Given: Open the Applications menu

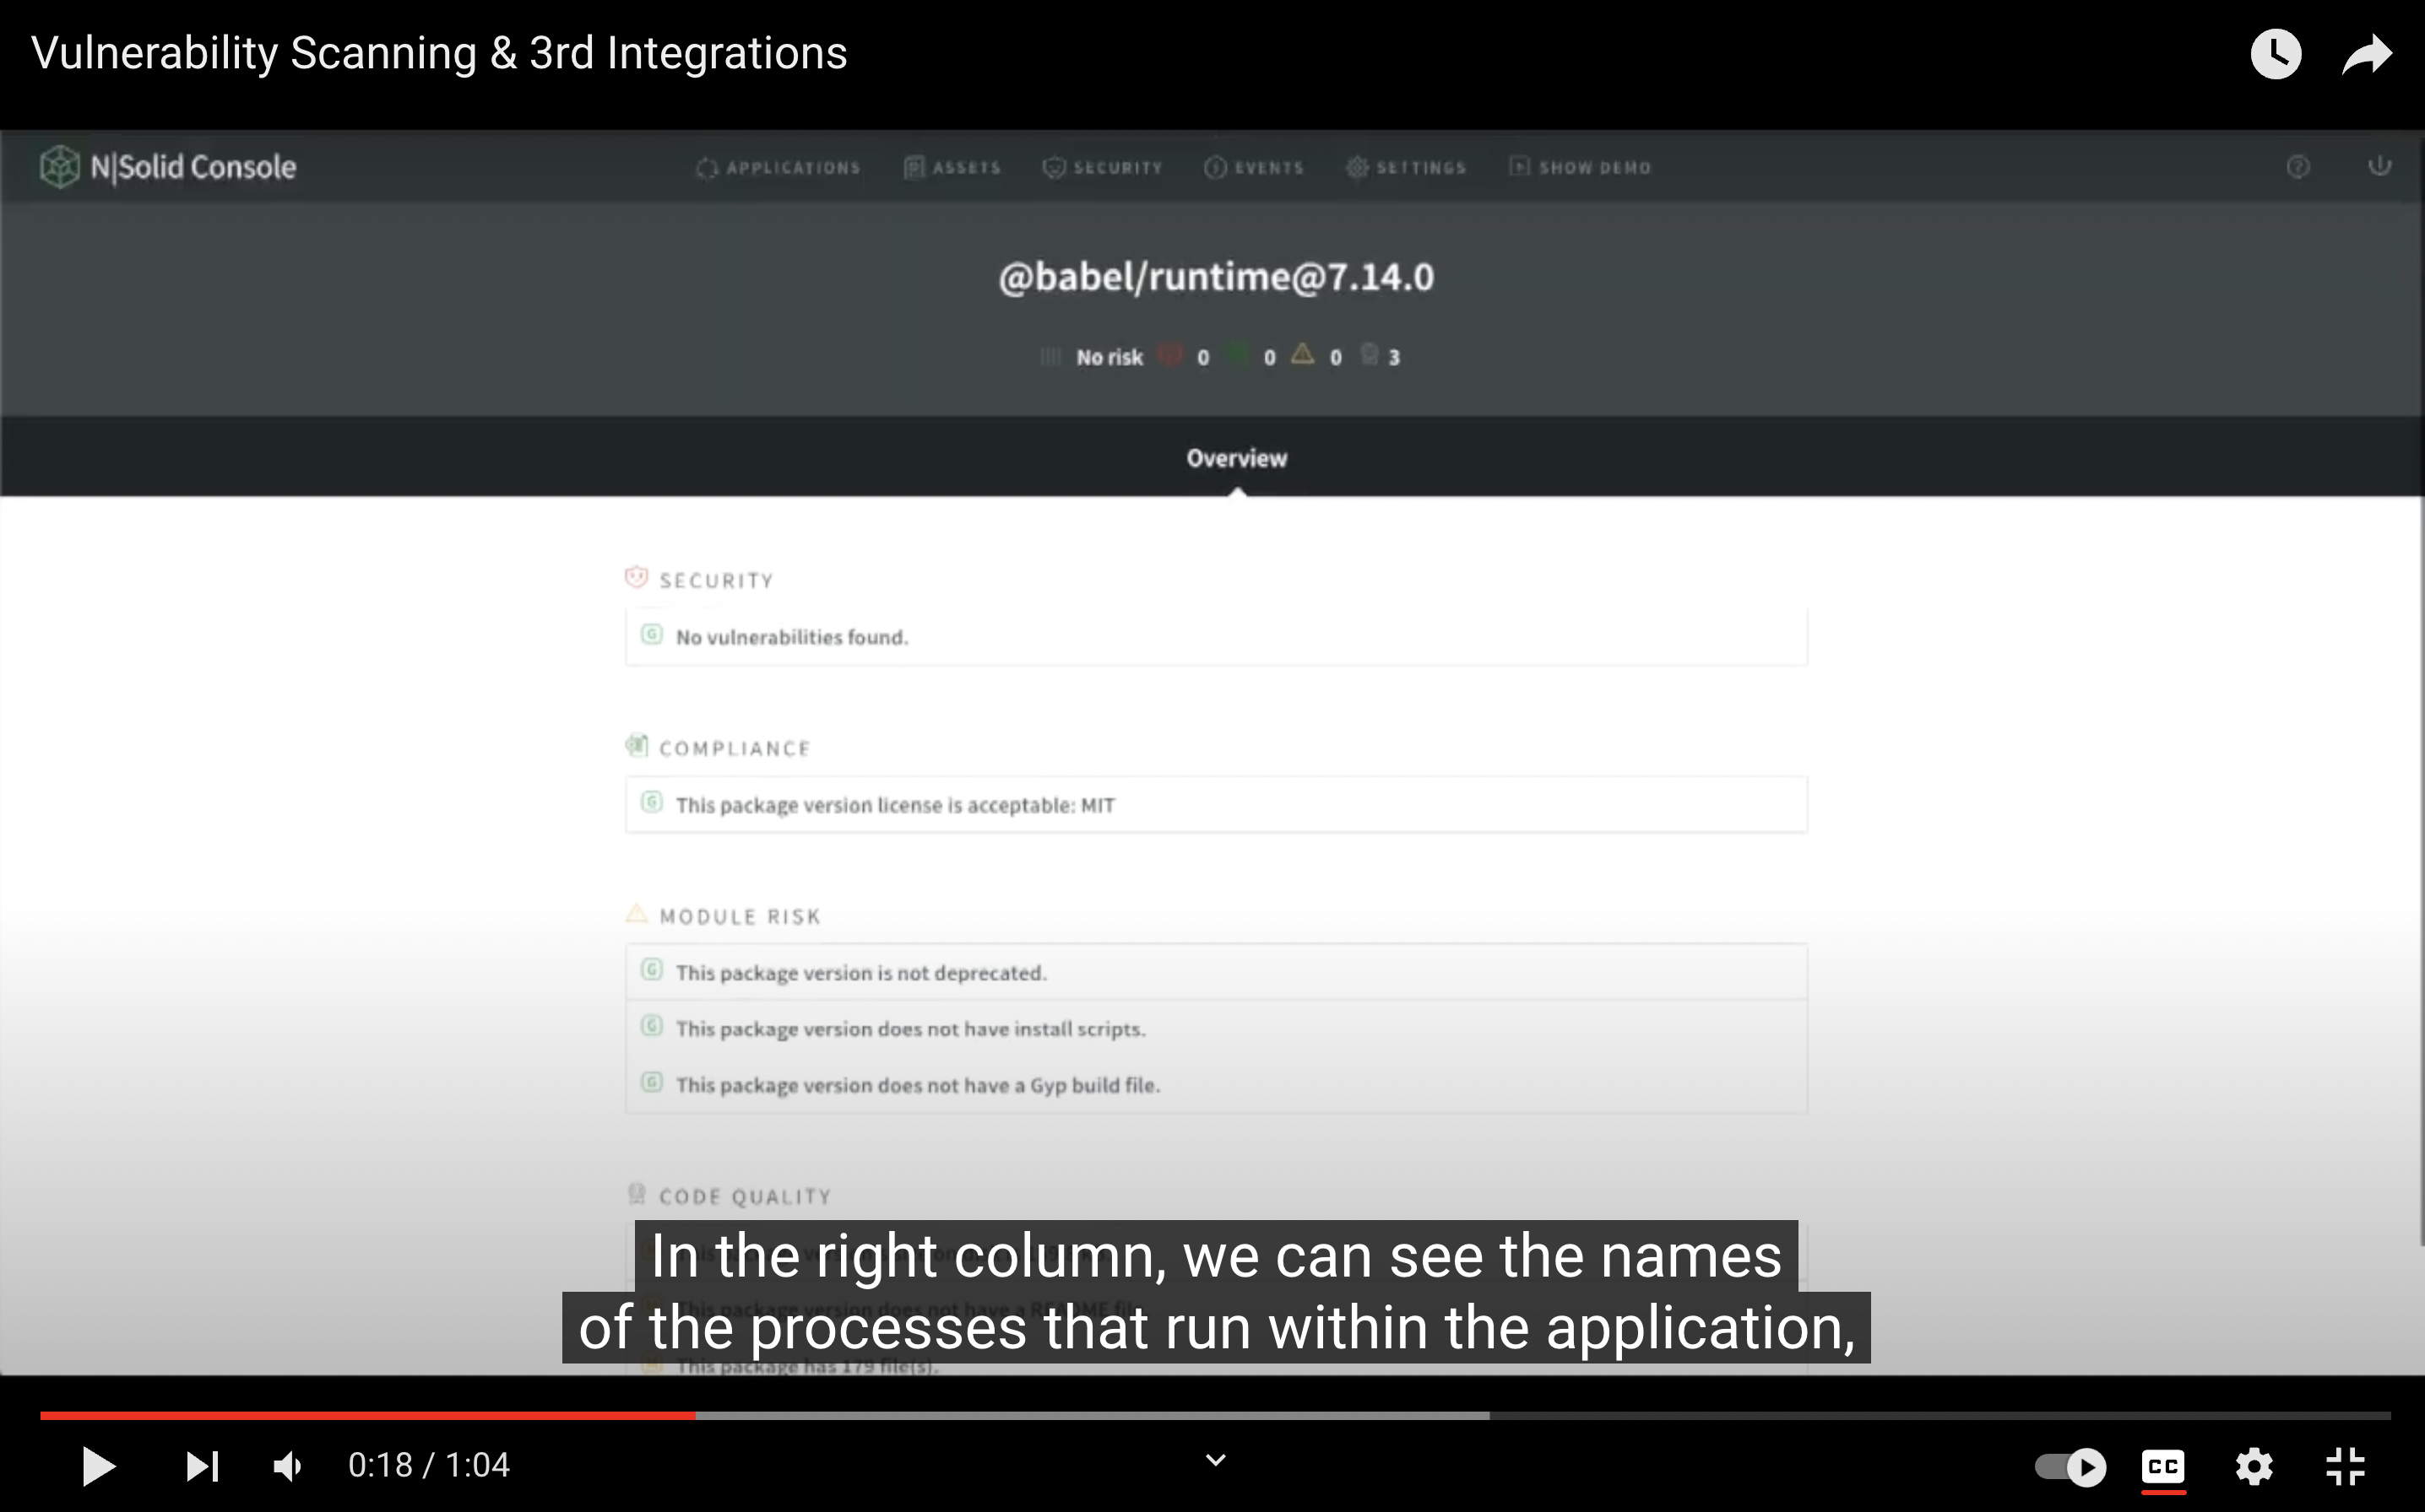Looking at the screenshot, I should 778,168.
